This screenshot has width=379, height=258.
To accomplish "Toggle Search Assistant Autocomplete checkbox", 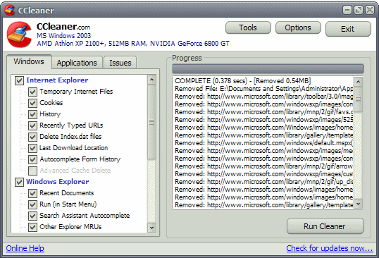I will pyautogui.click(x=32, y=216).
